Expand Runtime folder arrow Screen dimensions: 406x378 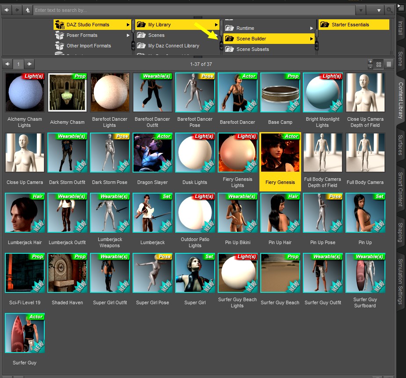click(312, 28)
